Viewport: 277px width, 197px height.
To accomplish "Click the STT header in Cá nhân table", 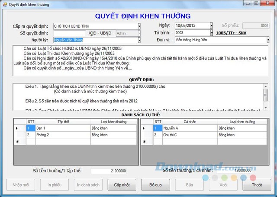I will pos(158,122).
